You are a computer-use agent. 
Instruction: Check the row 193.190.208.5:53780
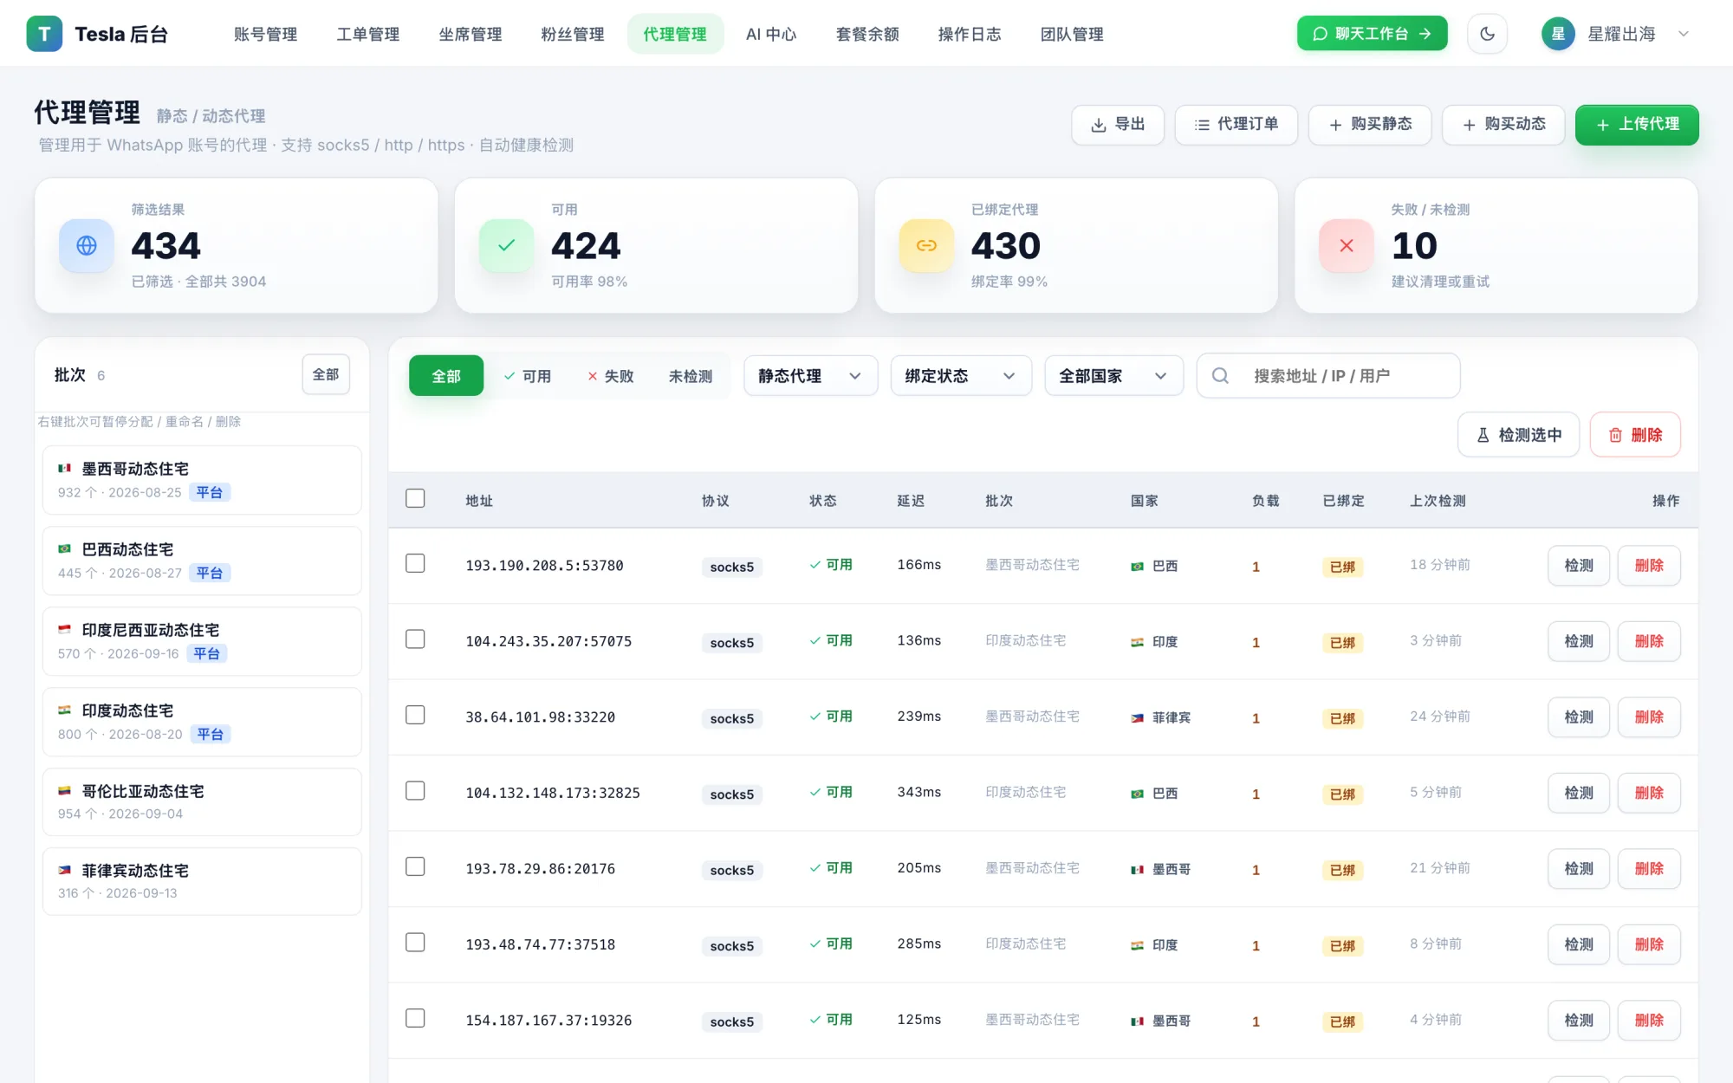[415, 563]
